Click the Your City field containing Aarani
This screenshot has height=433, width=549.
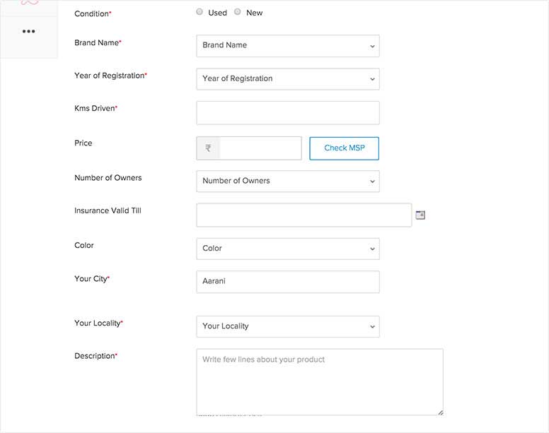(288, 282)
